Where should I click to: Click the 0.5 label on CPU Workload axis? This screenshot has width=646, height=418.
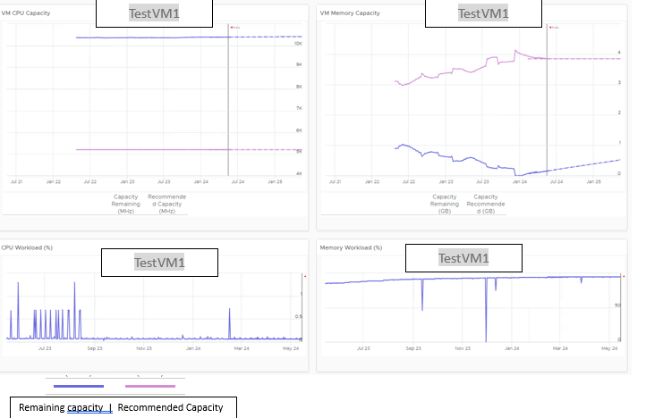point(298,316)
